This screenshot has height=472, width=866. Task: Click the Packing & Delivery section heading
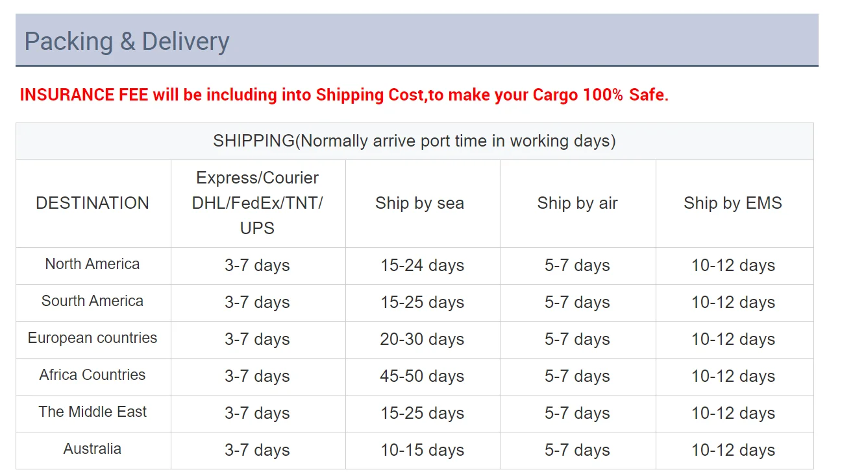[127, 41]
